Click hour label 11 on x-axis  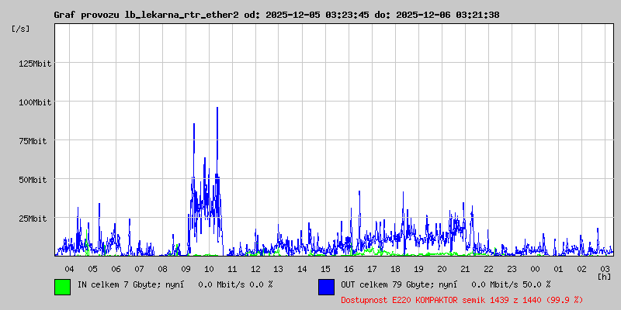tap(232, 269)
